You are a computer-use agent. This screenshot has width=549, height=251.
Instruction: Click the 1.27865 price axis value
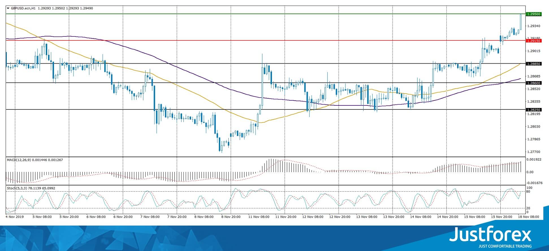(x=533, y=139)
